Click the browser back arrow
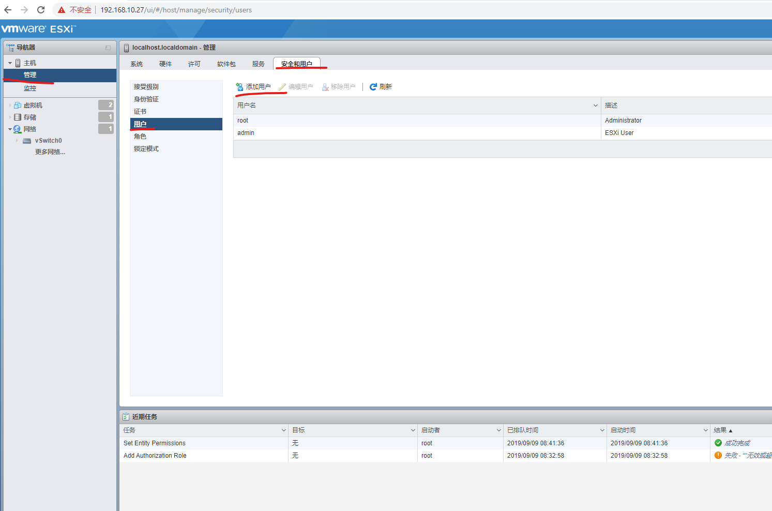 coord(8,10)
